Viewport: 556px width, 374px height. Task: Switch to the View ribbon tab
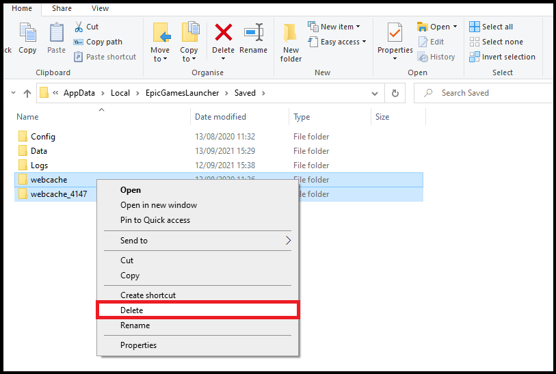(100, 8)
